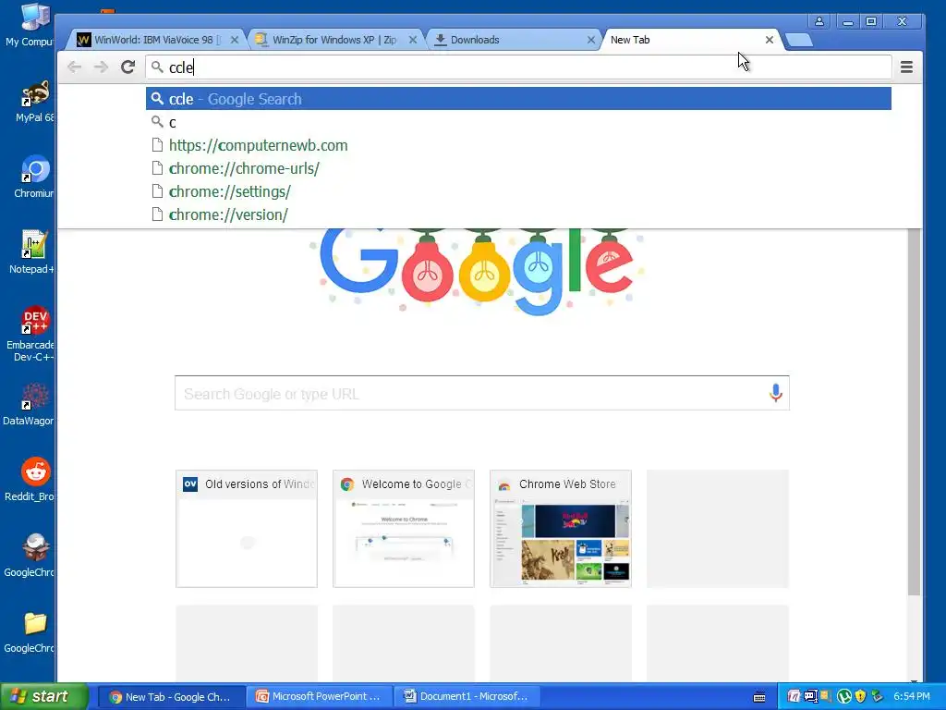Open My Computer desktop icon
Image resolution: width=946 pixels, height=710 pixels.
[30, 24]
